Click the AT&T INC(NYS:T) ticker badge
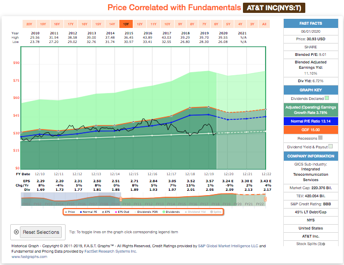This screenshot has width=344, height=265. [x=274, y=8]
